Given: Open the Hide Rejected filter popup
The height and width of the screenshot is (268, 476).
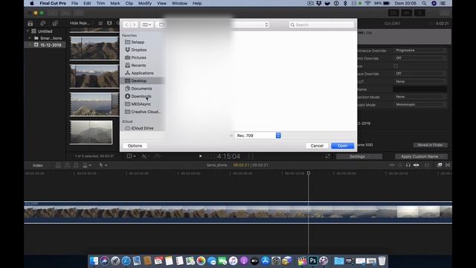Looking at the screenshot, I should pos(80,23).
